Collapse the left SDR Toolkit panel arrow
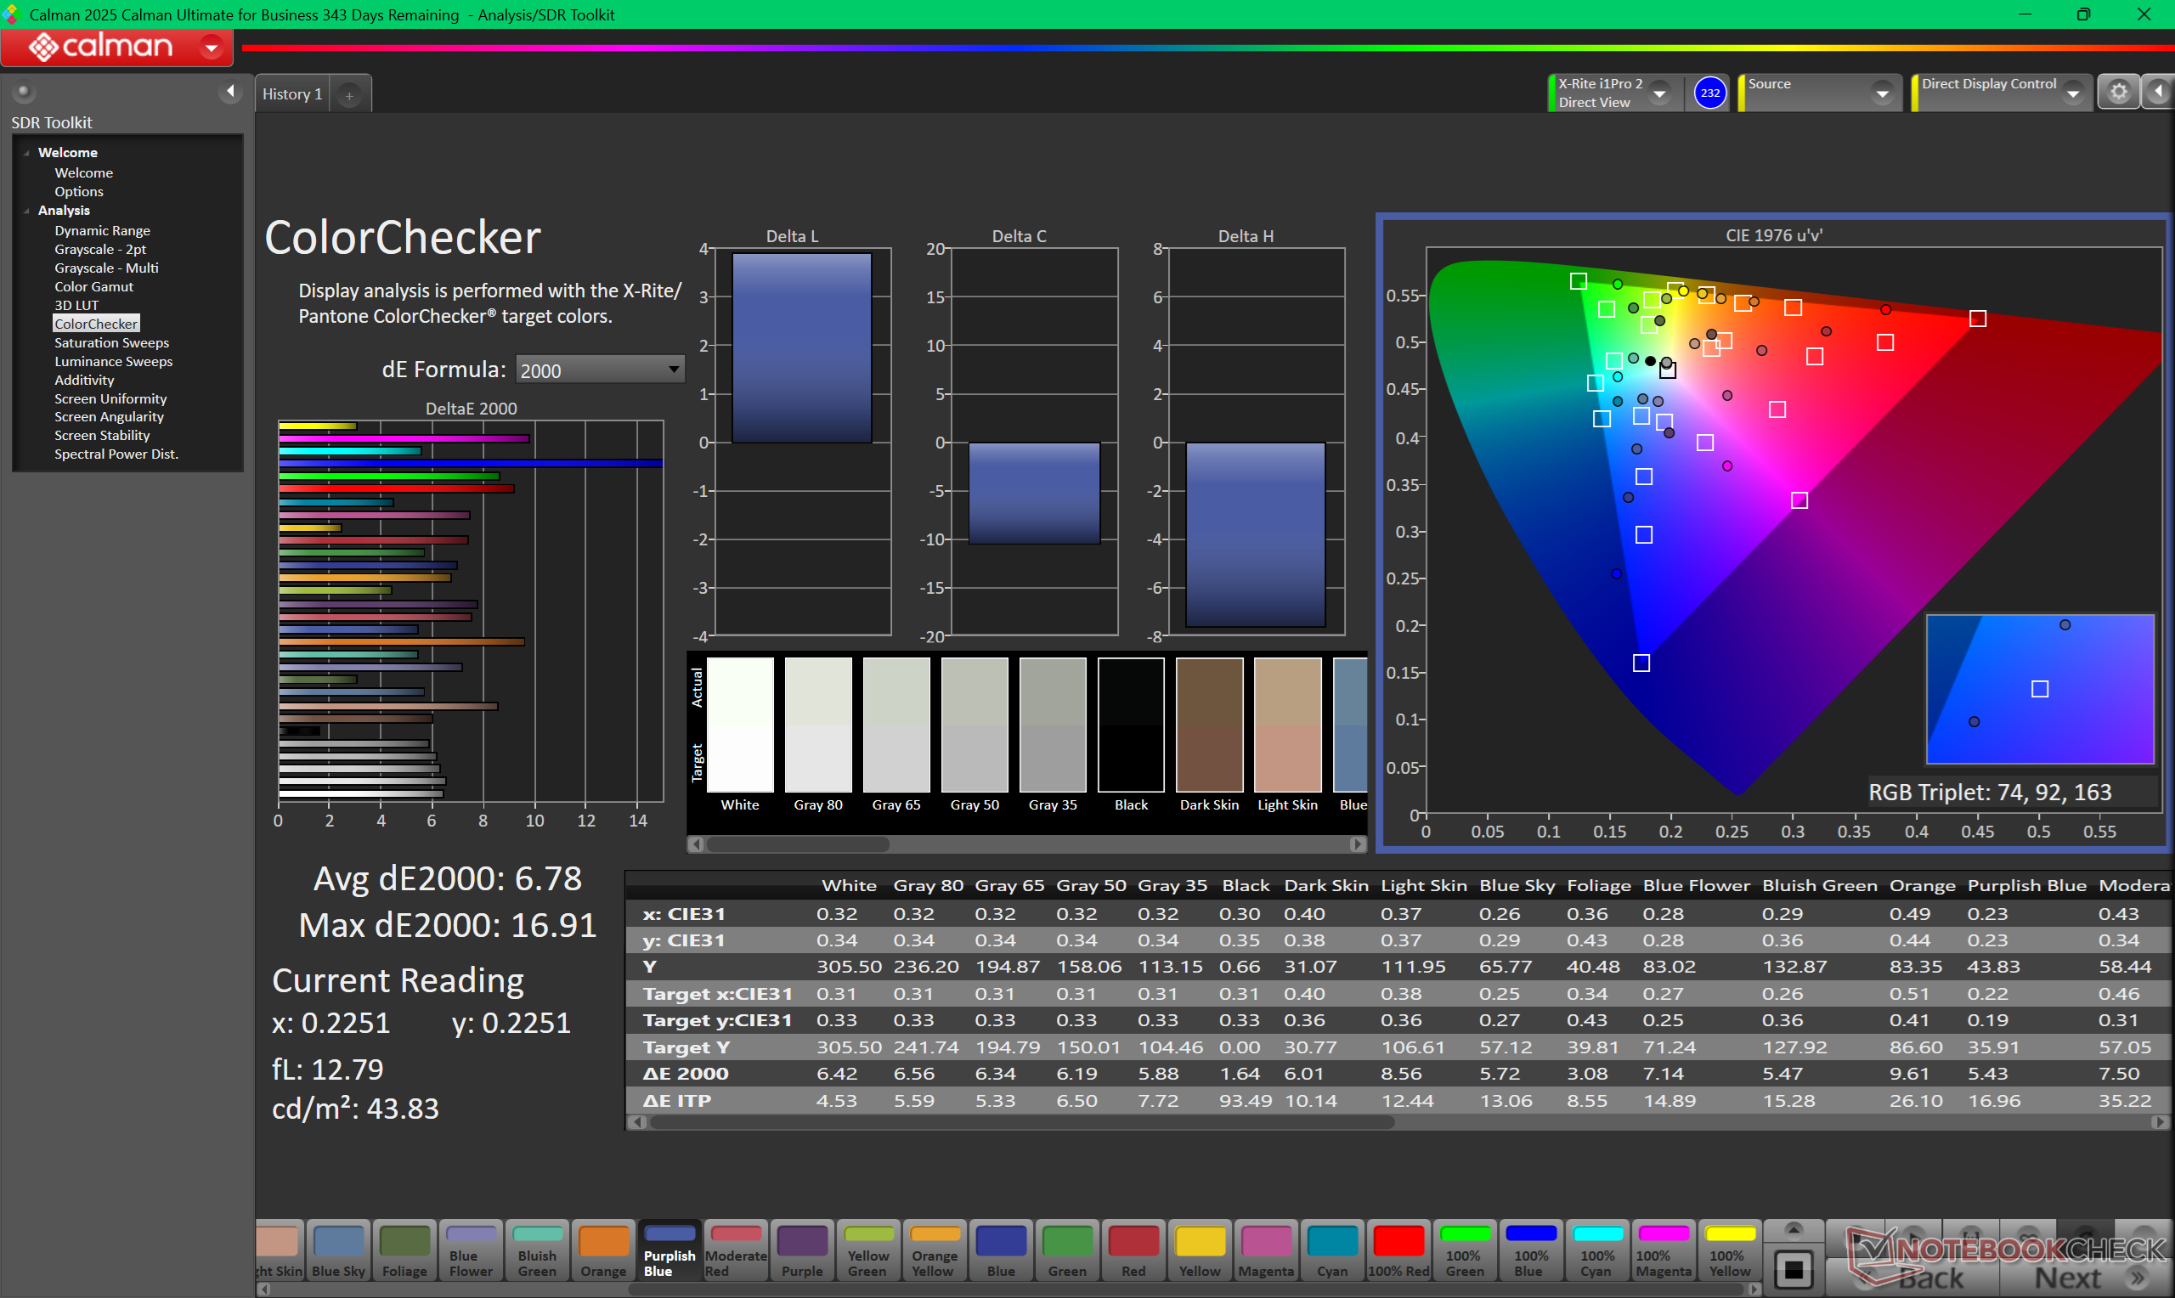 click(x=230, y=91)
